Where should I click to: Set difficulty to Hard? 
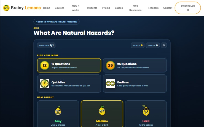click(x=146, y=114)
